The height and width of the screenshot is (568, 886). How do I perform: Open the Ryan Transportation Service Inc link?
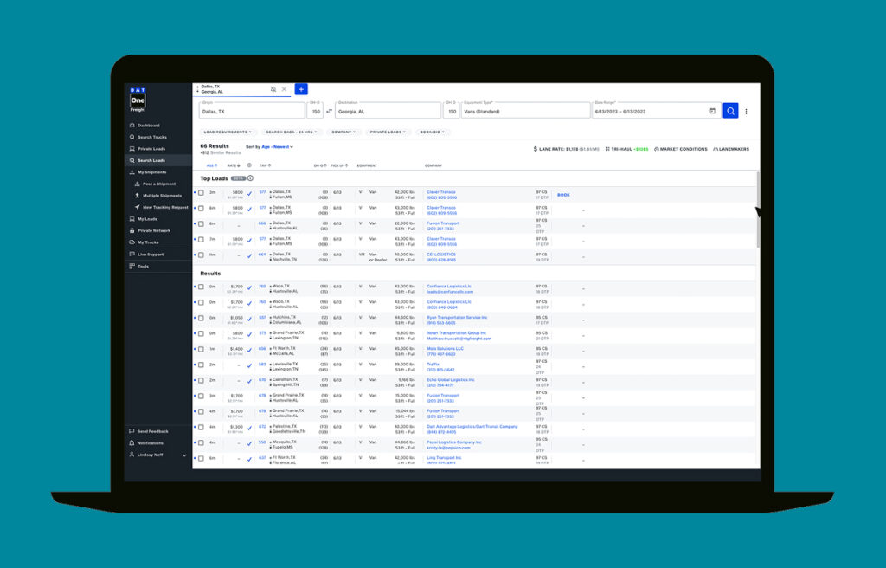point(457,318)
